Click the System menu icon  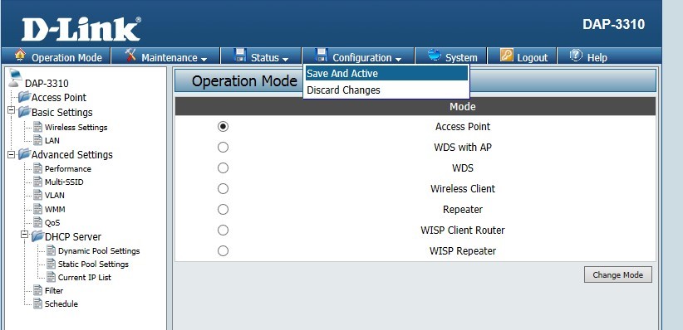tap(434, 55)
